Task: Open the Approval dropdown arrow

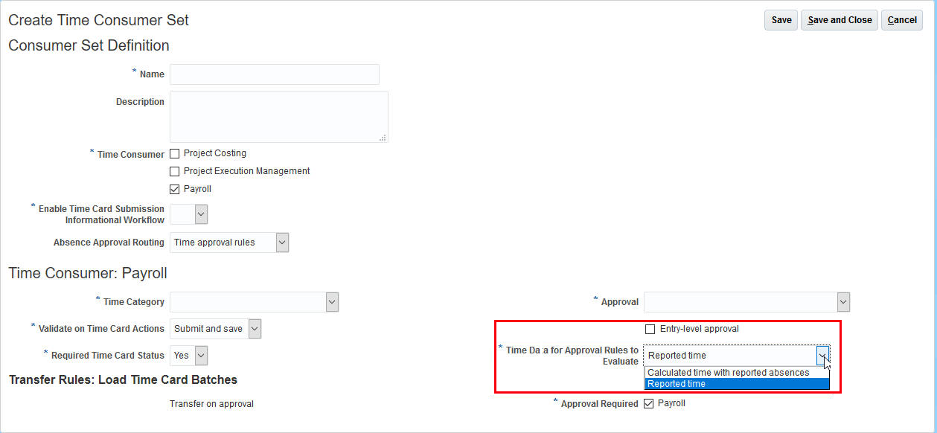Action: (842, 302)
